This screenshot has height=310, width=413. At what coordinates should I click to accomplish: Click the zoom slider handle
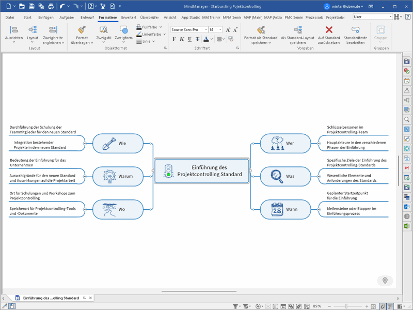tap(346, 306)
